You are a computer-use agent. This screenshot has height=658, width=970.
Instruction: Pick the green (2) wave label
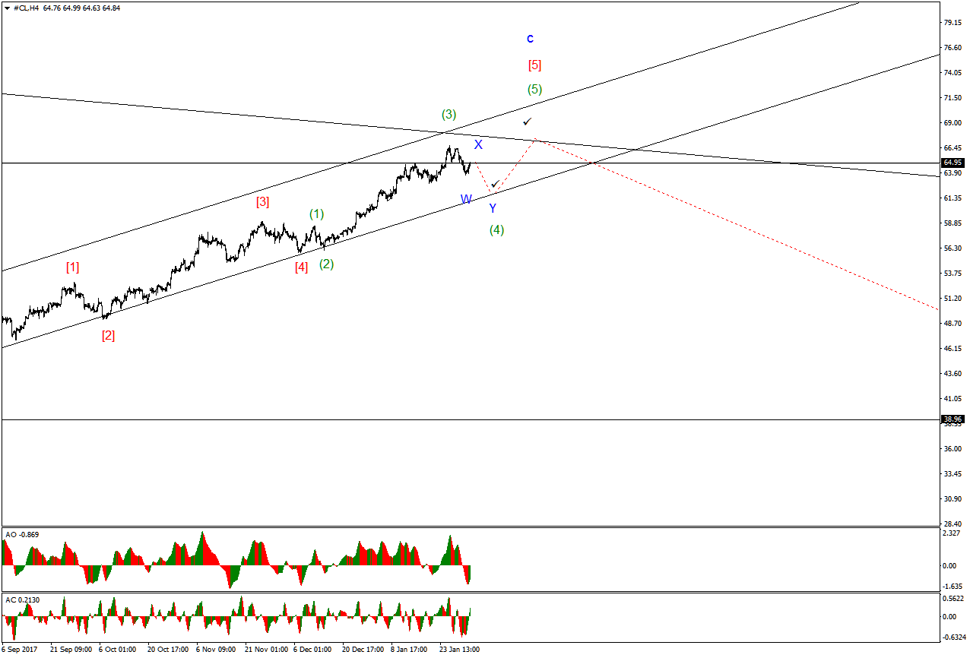[326, 264]
